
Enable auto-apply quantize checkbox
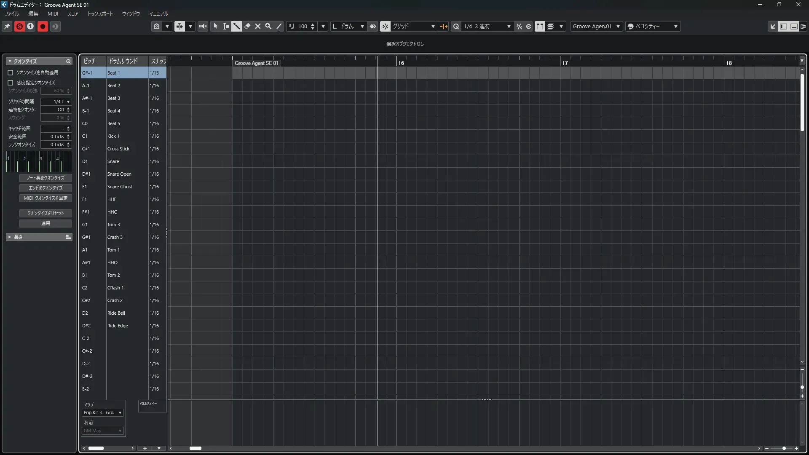(11, 72)
